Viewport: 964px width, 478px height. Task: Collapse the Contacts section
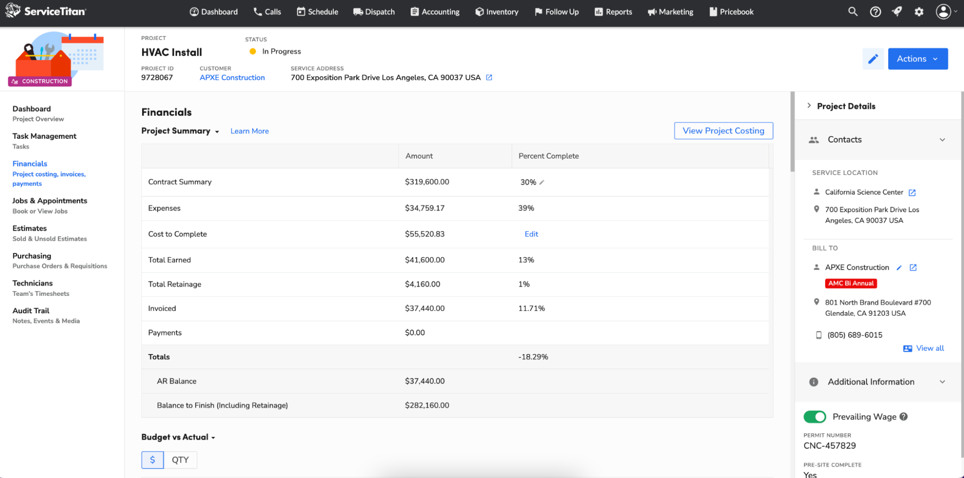point(943,139)
